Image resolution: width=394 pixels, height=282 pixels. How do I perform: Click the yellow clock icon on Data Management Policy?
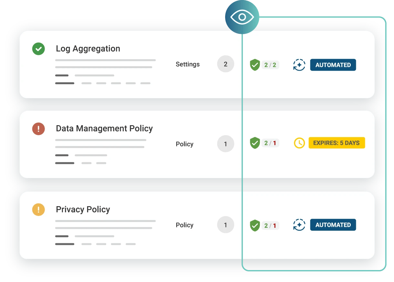pos(299,143)
